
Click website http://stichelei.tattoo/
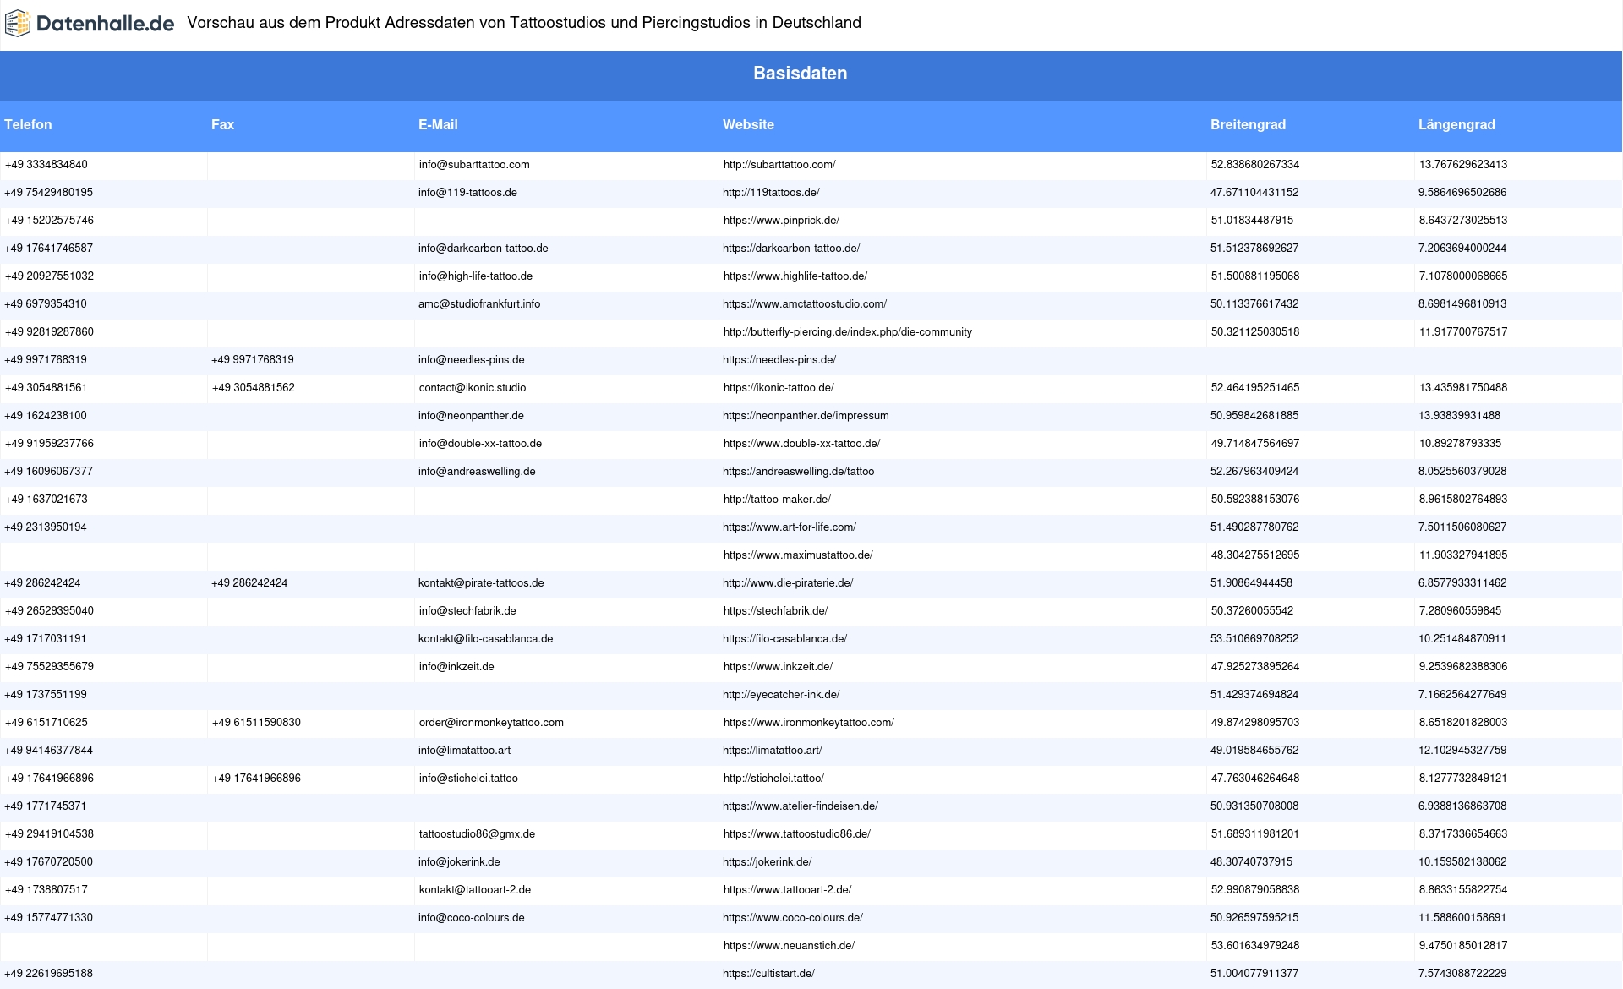[x=773, y=779]
